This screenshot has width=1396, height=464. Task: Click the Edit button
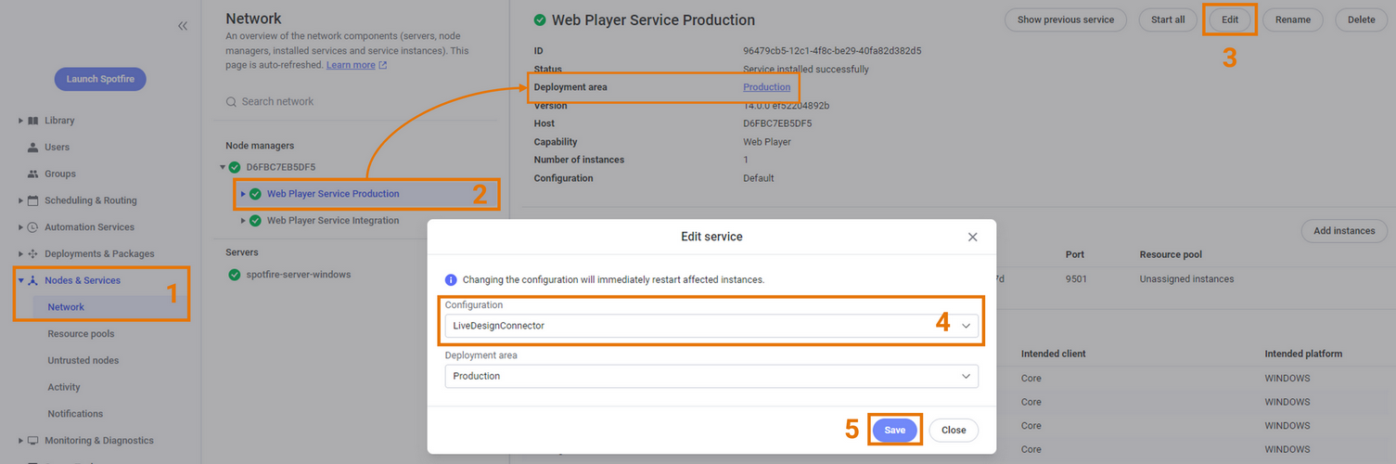(x=1230, y=19)
